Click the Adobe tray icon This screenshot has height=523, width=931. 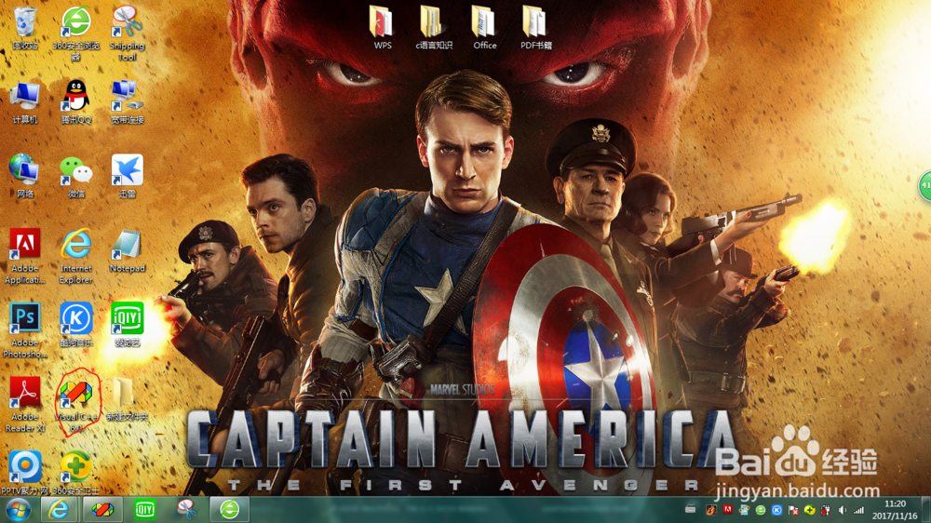(727, 510)
